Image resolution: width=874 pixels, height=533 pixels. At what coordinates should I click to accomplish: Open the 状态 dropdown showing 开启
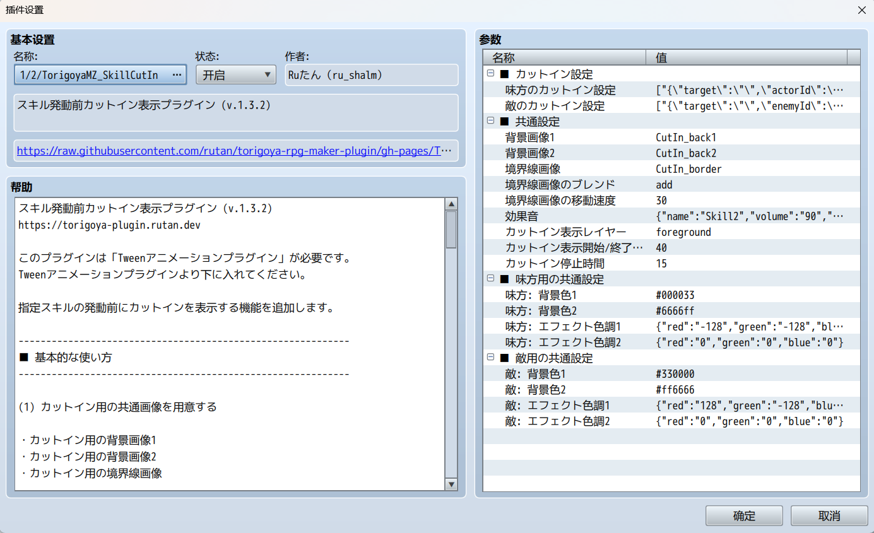point(235,75)
